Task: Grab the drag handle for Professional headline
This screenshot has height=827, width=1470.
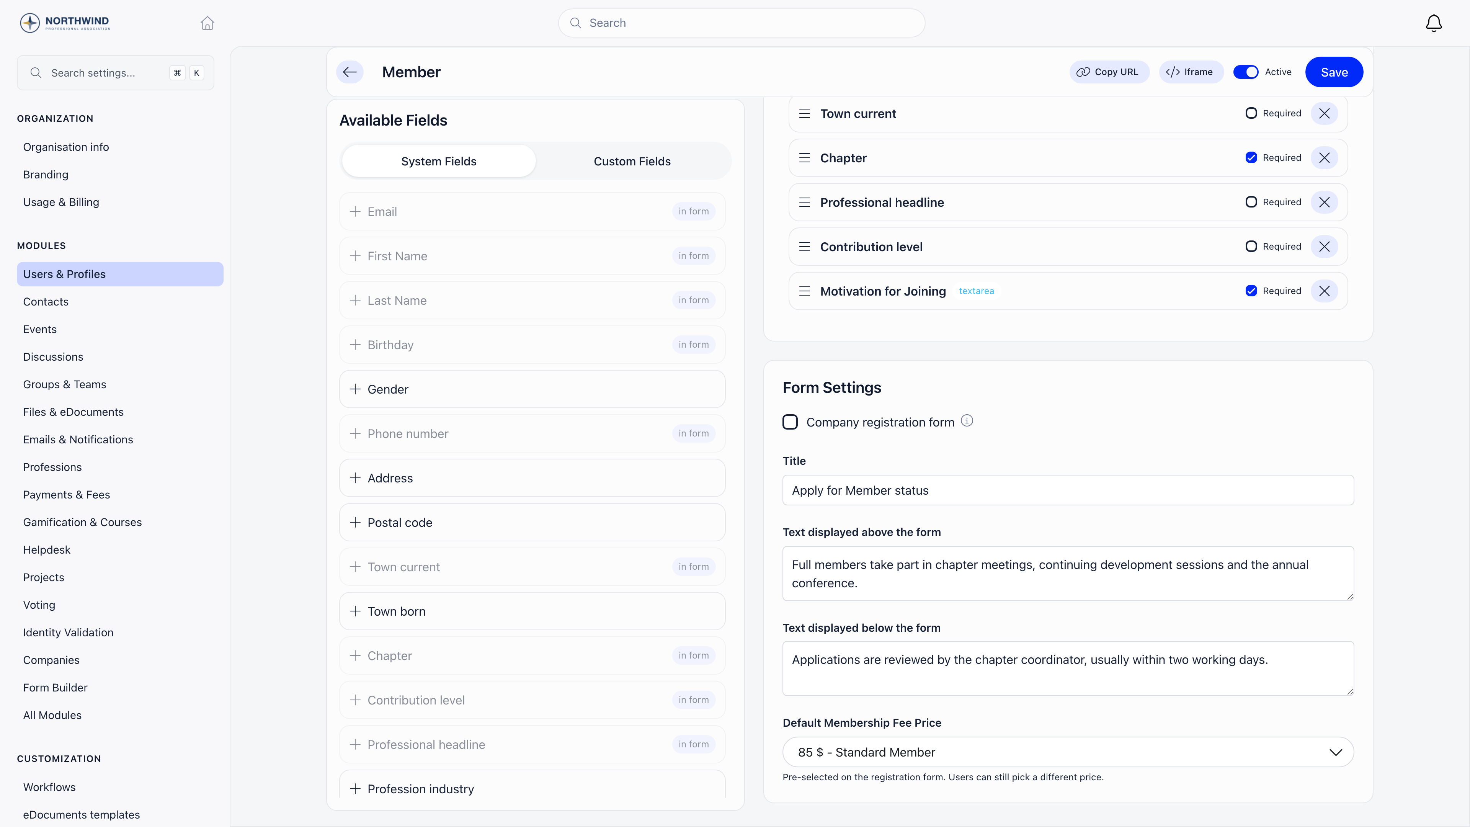Action: pos(805,203)
